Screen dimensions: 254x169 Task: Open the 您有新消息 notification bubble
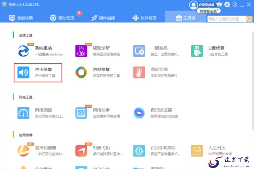point(209,11)
